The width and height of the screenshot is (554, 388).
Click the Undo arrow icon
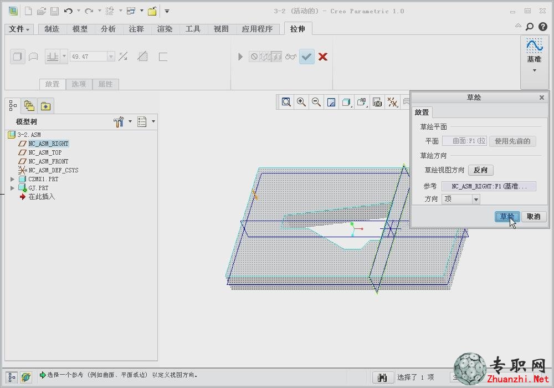(x=69, y=11)
